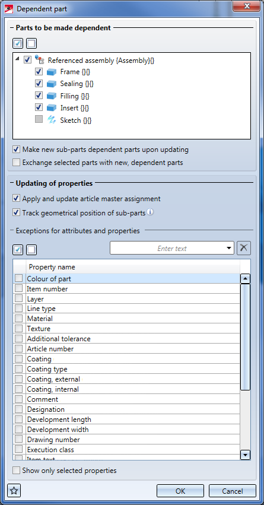The image size is (264, 505).
Task: Click the Referenced assembly icon
Action: (x=39, y=59)
